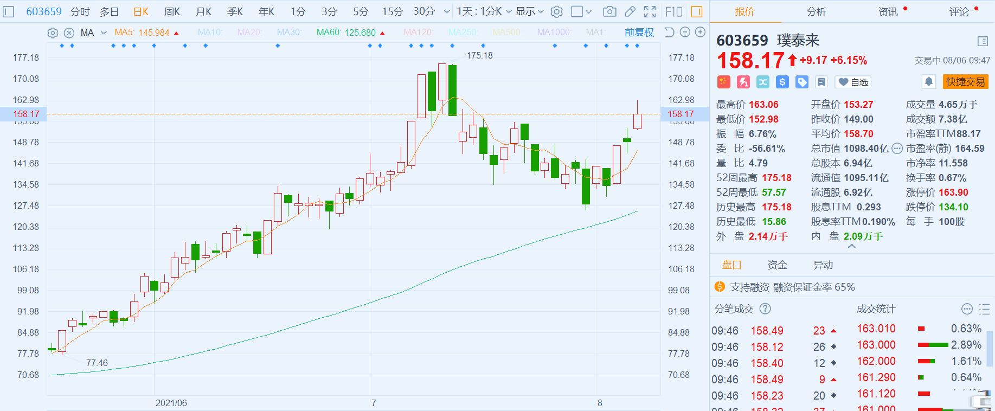Zoom out chart with the minus circle icon
This screenshot has width=995, height=411.
click(685, 33)
